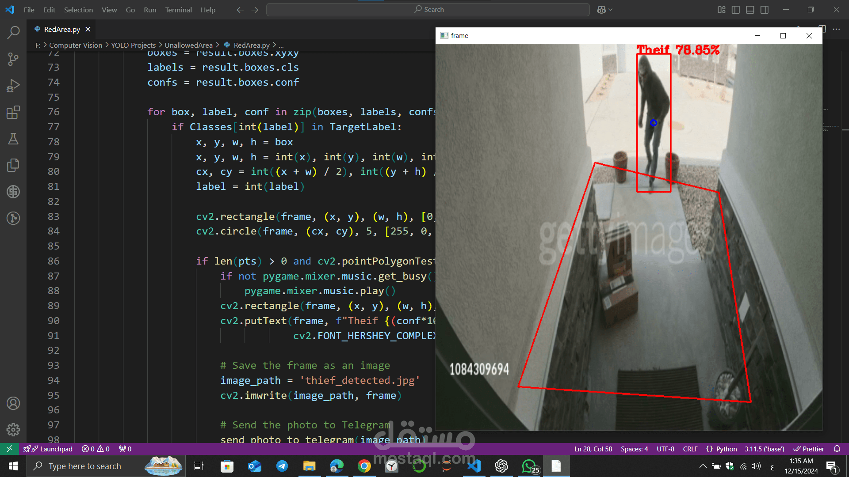Open the Search view in activity bar

coord(13,32)
